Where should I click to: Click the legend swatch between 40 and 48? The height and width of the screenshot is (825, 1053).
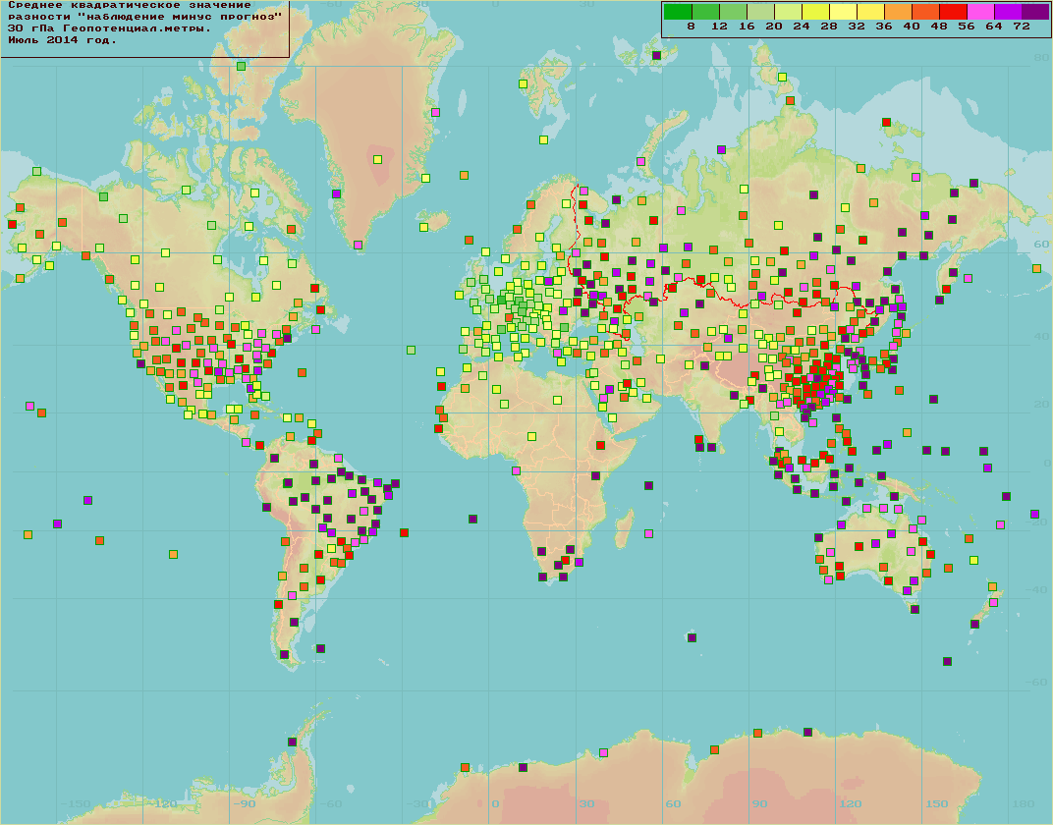(925, 11)
